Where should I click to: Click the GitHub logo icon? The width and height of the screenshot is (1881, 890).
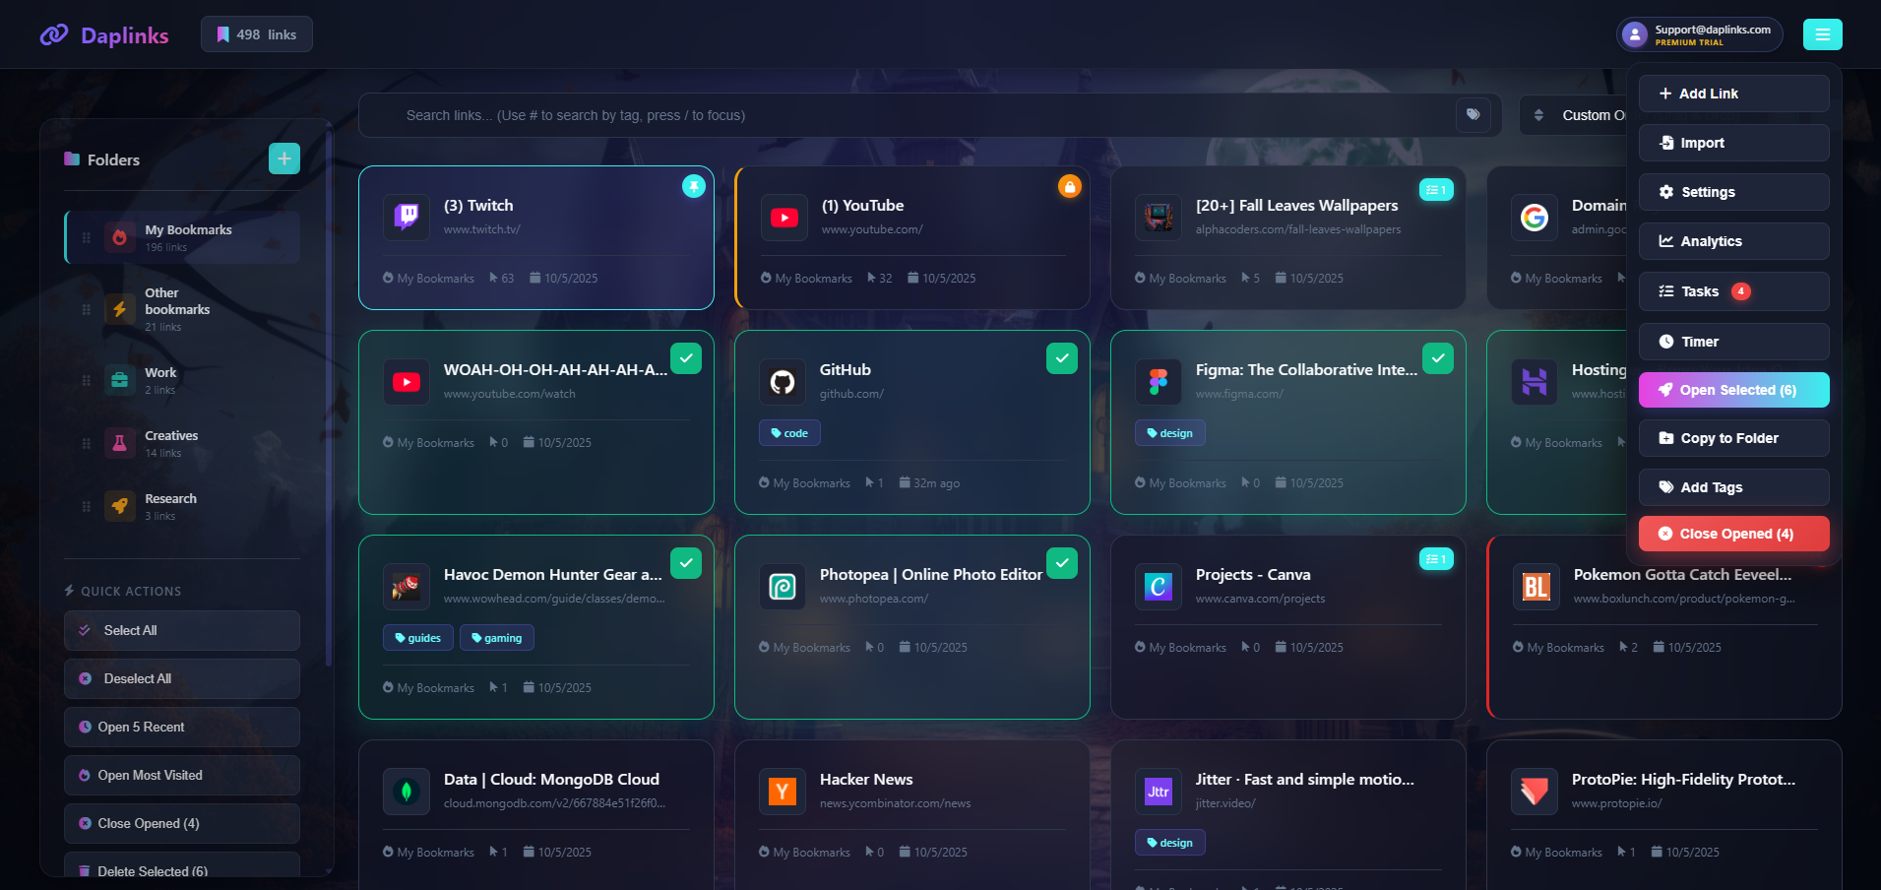click(x=783, y=382)
